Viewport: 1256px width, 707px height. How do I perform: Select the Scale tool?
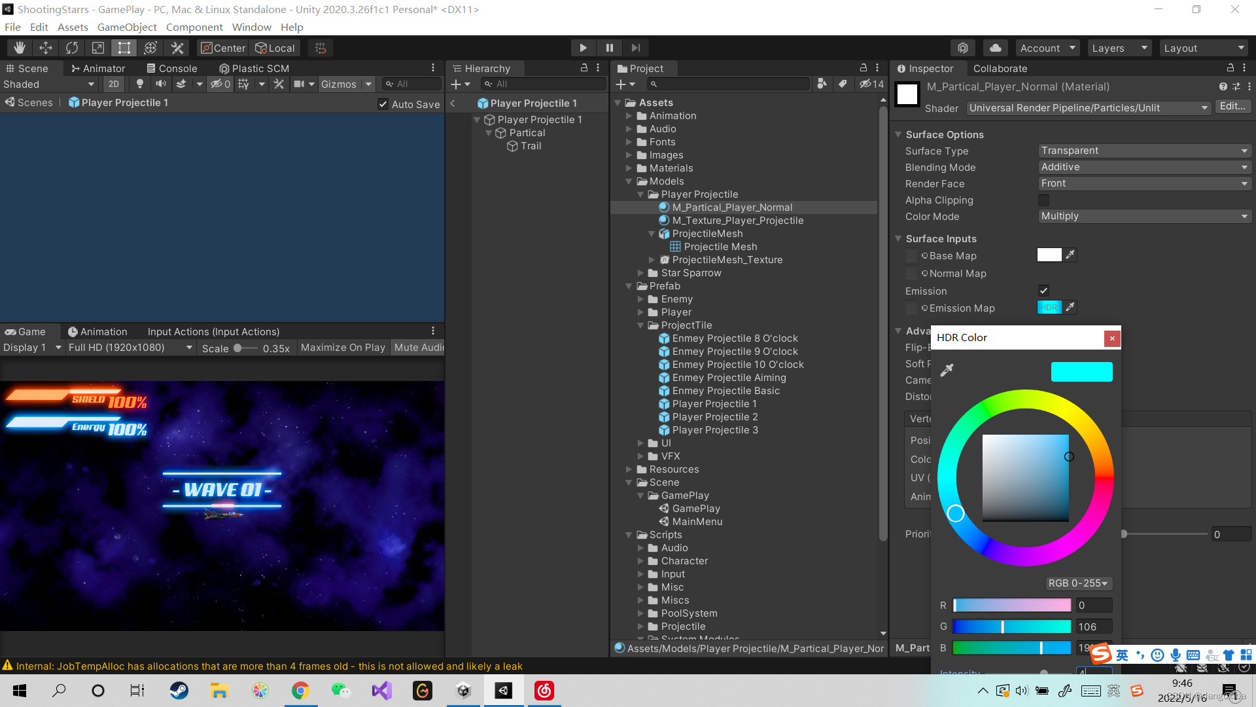(x=98, y=48)
